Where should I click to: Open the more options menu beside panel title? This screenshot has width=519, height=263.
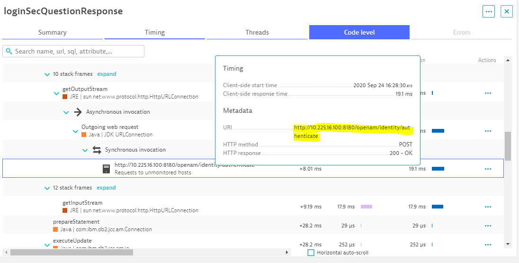click(489, 11)
